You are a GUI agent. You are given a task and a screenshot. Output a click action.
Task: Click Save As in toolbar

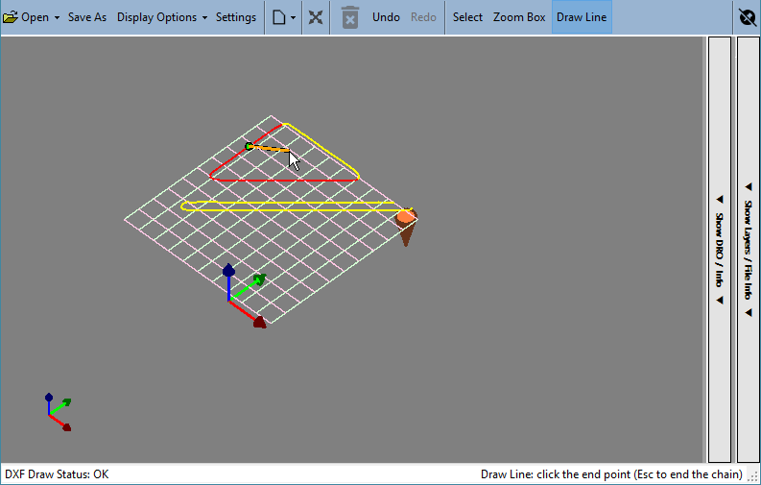click(x=87, y=17)
